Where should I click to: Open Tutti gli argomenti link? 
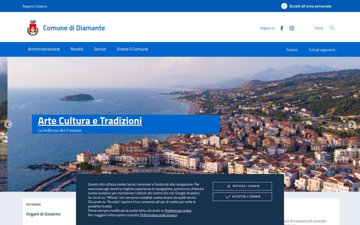point(323,50)
